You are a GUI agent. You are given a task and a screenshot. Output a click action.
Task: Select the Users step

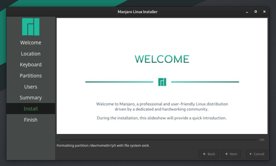31,87
